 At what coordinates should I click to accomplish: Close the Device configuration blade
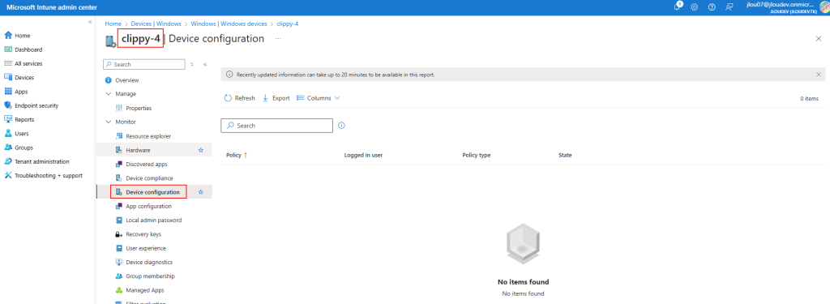[819, 39]
